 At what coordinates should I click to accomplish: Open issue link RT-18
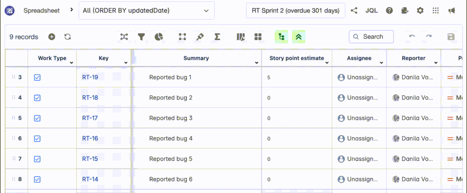90,98
